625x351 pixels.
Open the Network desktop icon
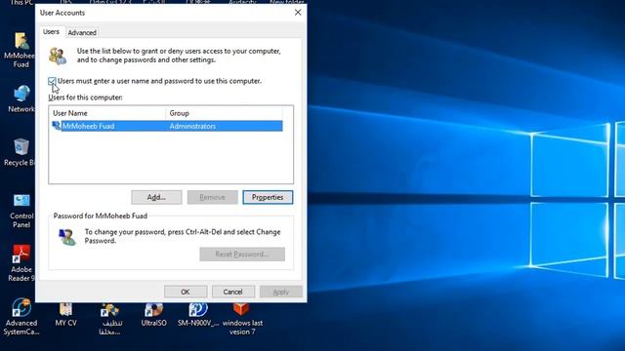(x=21, y=99)
